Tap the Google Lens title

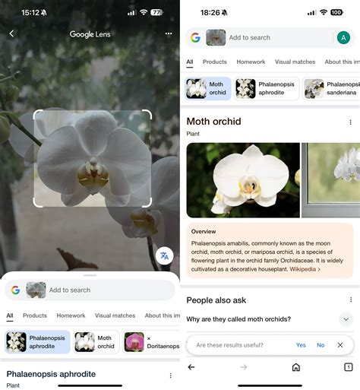90,34
